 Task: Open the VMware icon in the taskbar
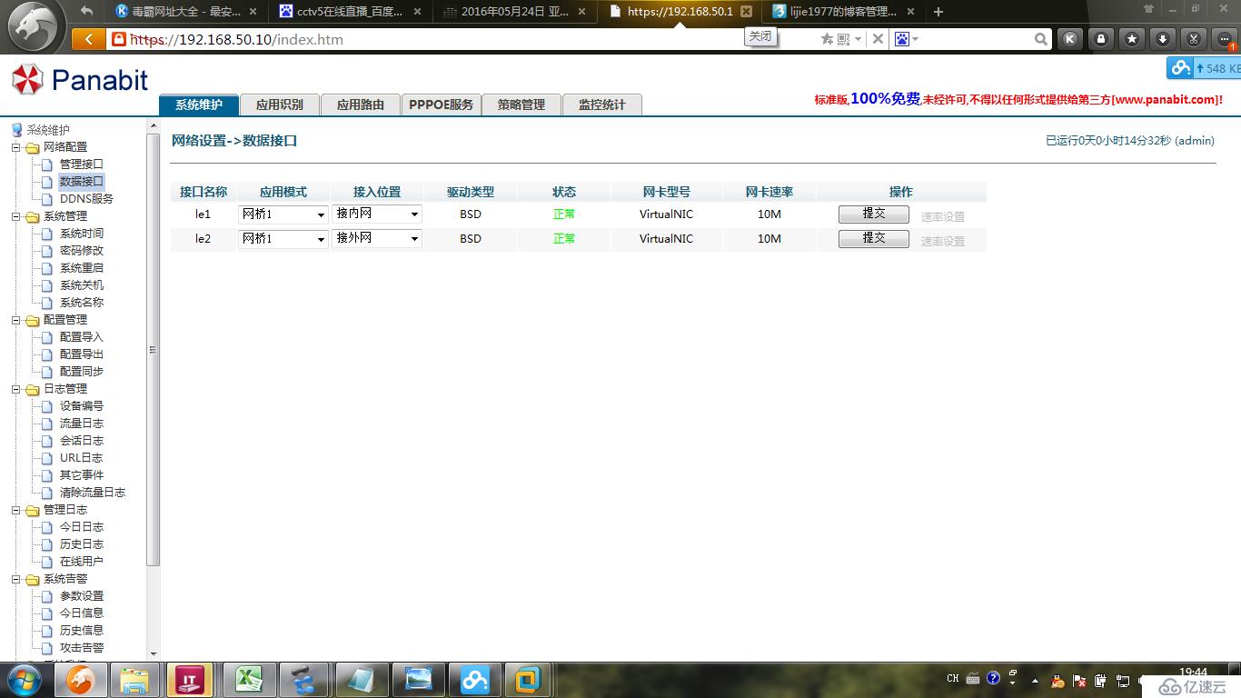(x=528, y=680)
